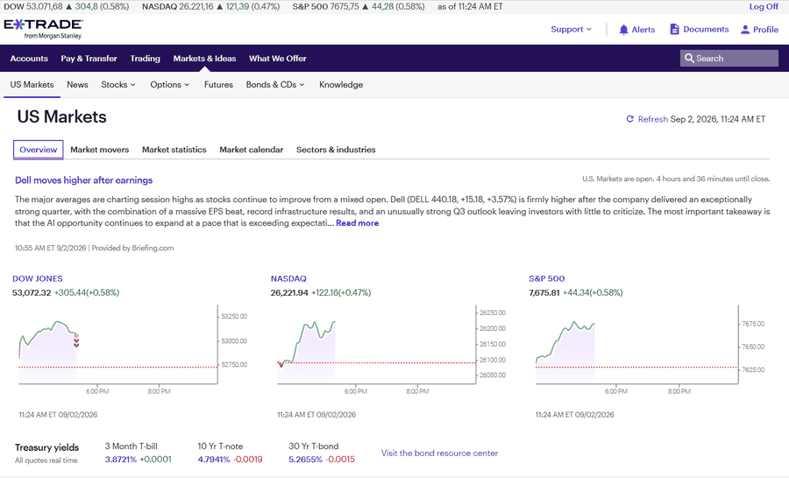This screenshot has width=789, height=478.
Task: Click the Refresh link text
Action: click(652, 119)
